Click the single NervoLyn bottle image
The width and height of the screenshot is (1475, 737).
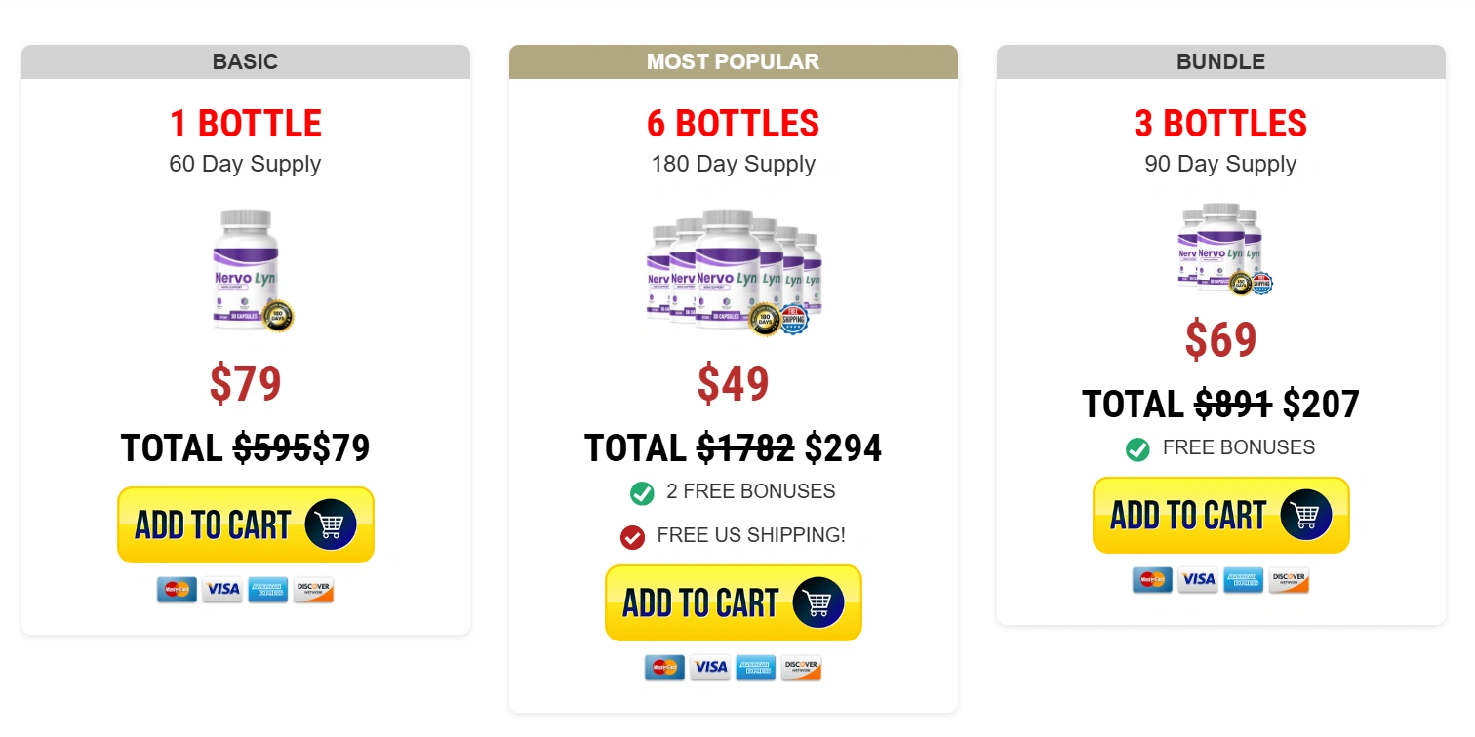click(245, 270)
